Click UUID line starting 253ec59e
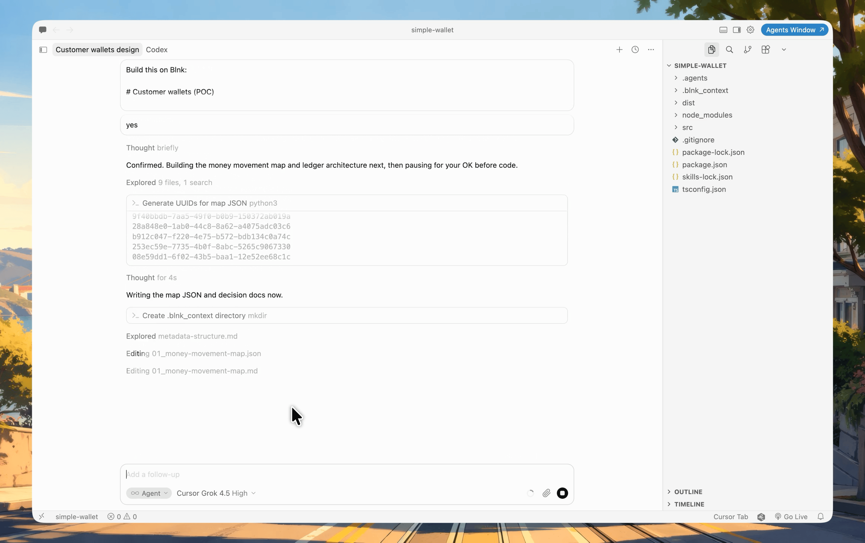Viewport: 865px width, 543px height. [x=211, y=246]
